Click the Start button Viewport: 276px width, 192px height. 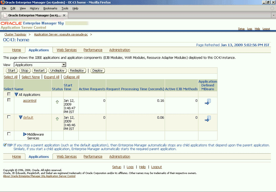pyautogui.click(x=12, y=71)
